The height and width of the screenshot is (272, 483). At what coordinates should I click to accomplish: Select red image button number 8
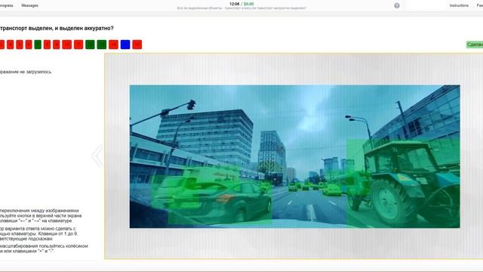[47, 45]
